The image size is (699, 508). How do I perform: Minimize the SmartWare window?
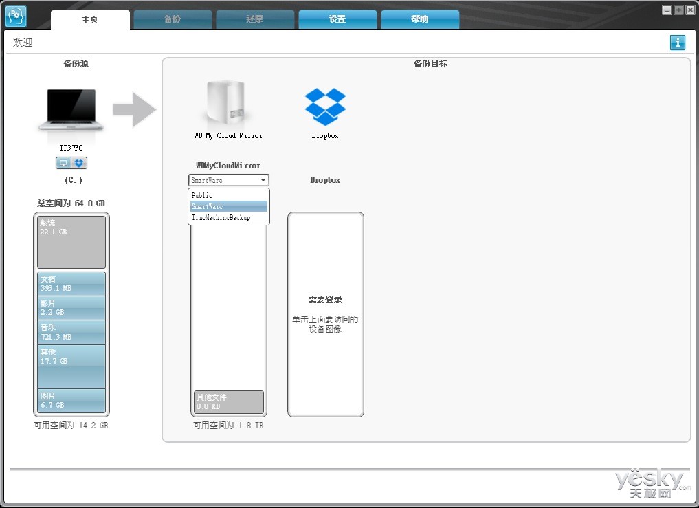click(667, 10)
